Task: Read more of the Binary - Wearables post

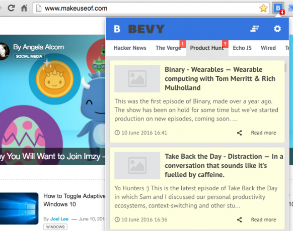Action: click(263, 133)
